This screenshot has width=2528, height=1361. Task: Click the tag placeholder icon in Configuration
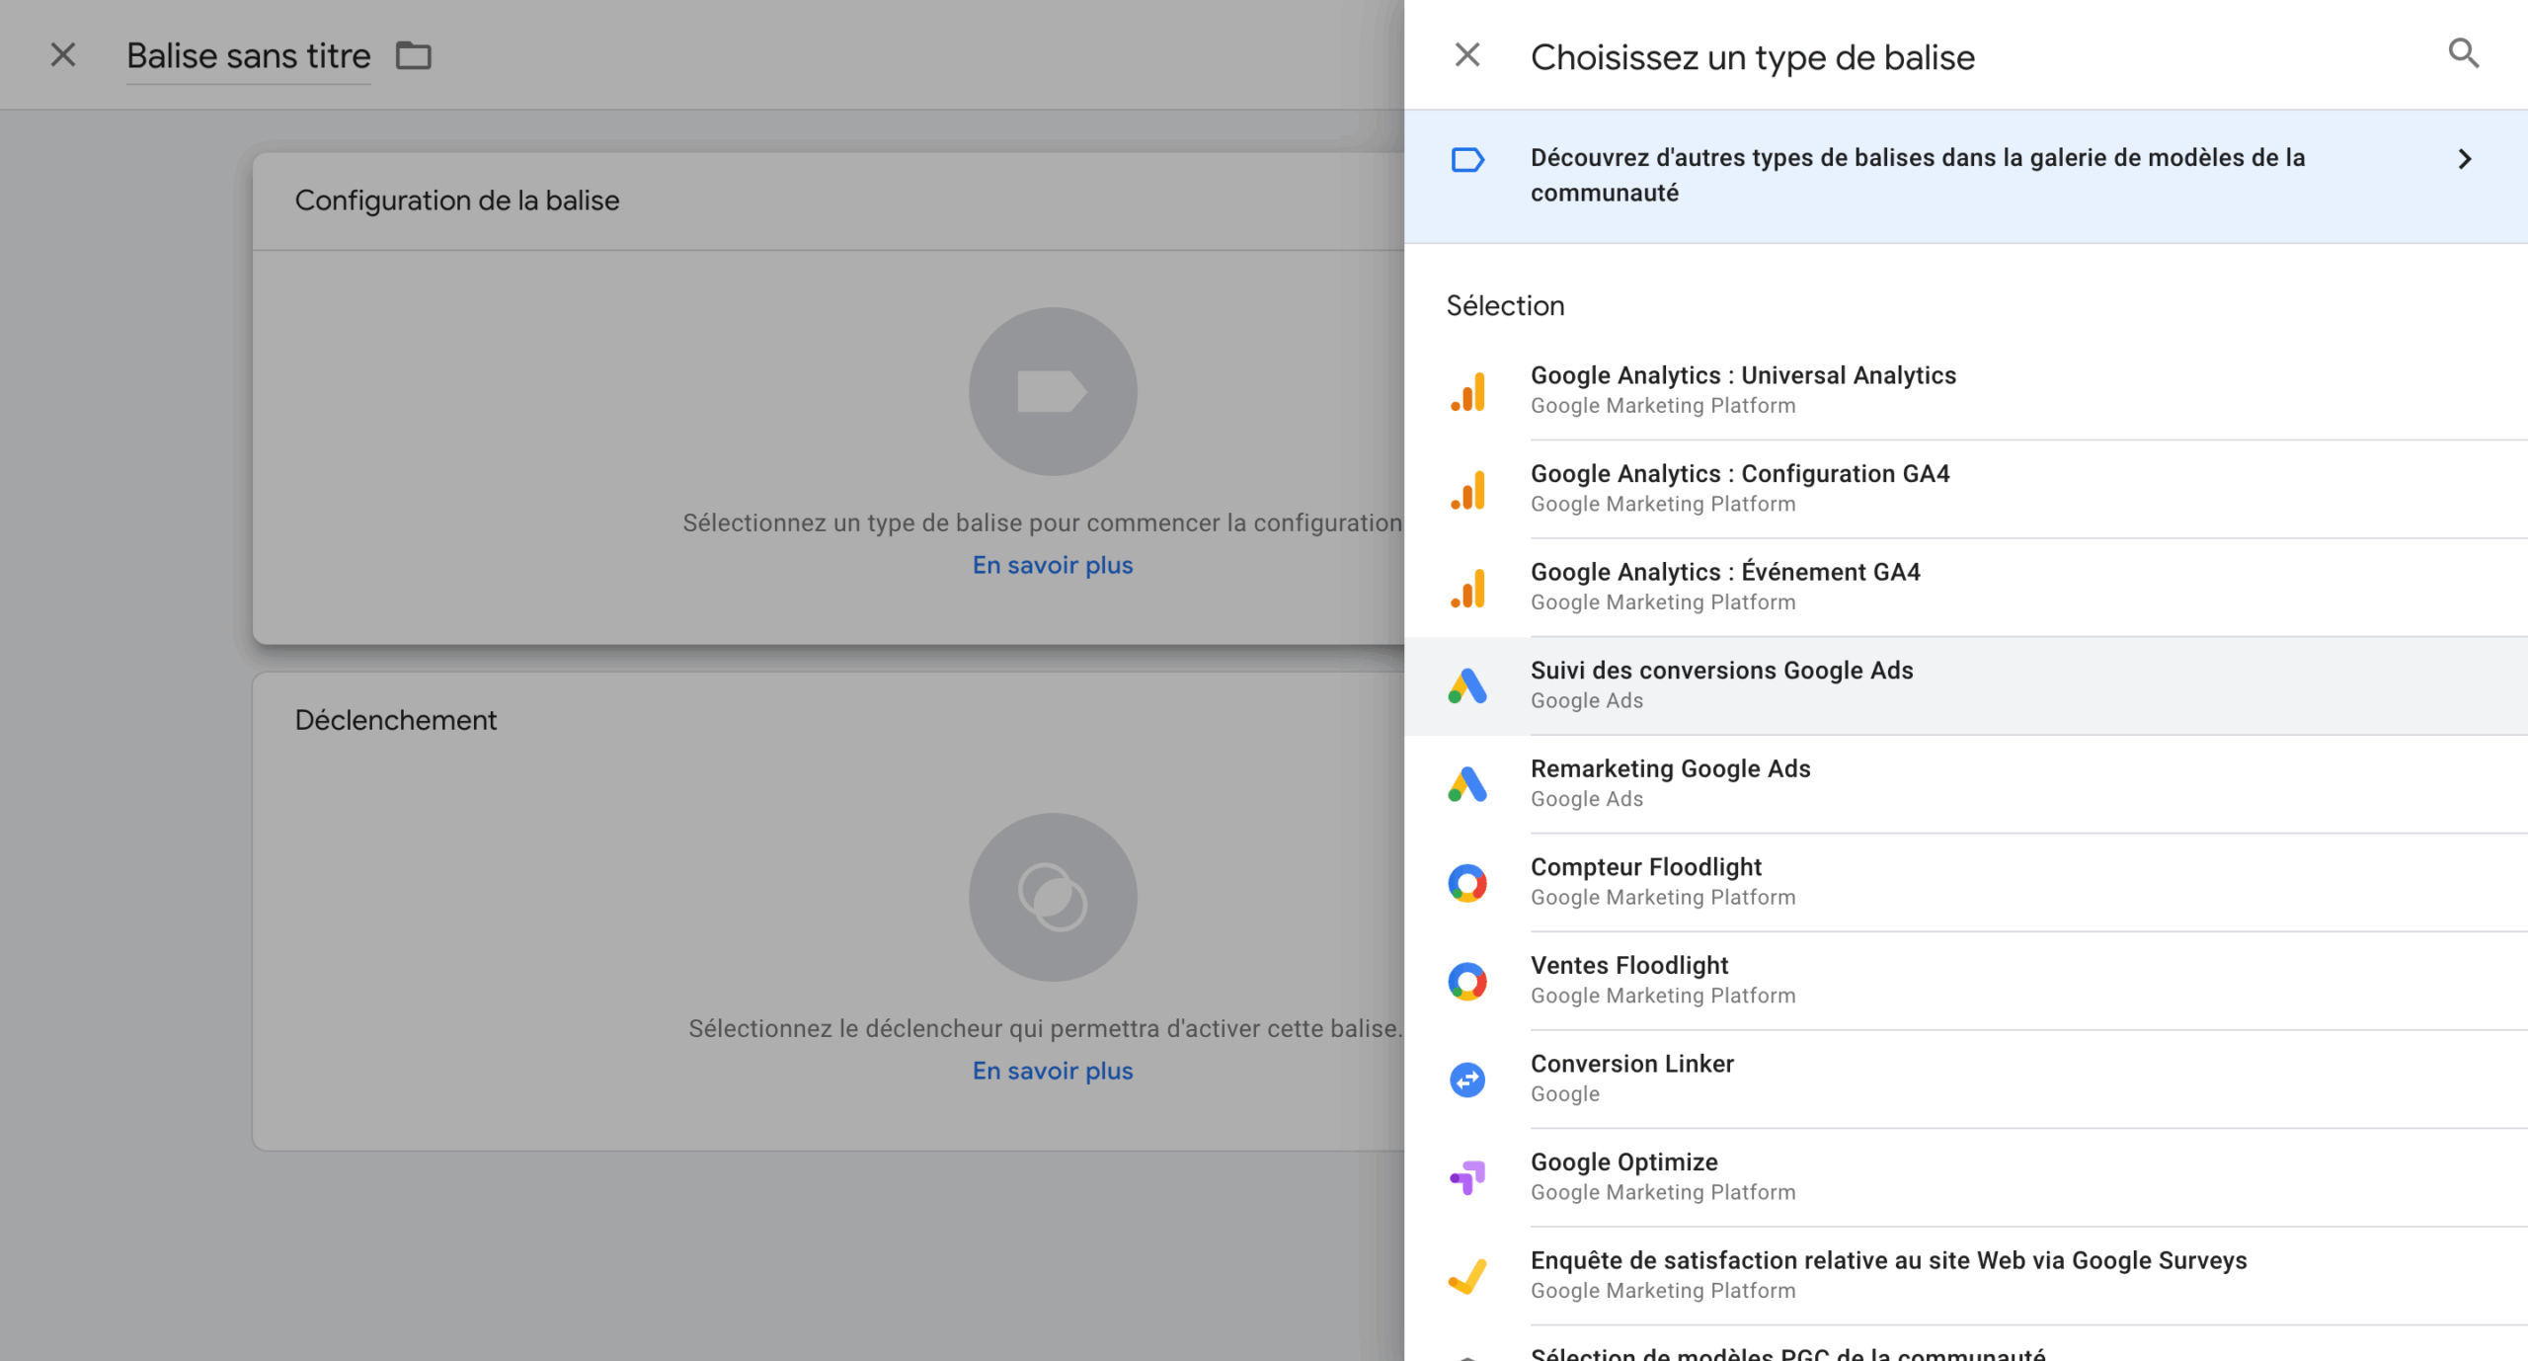coord(1053,392)
